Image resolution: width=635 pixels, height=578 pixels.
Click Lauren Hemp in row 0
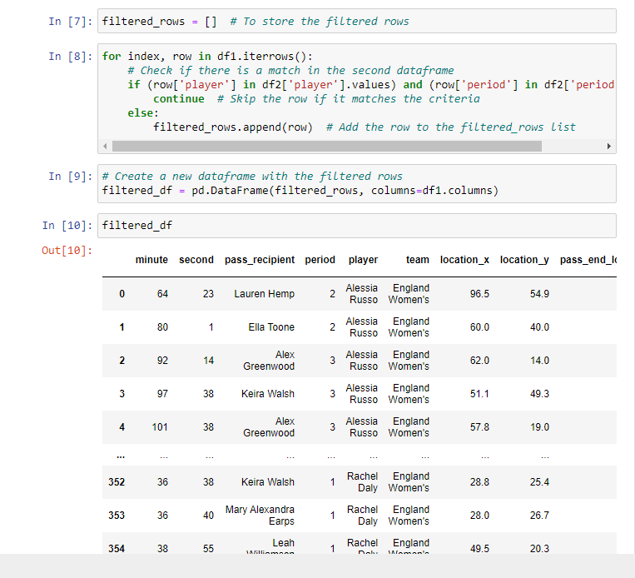pos(264,294)
